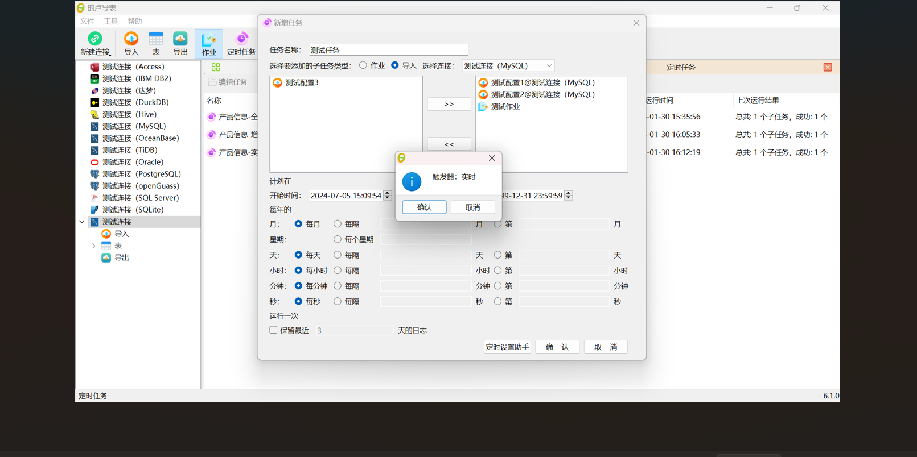Select 测试配置2@测试连接 (MySQL) item
Image resolution: width=917 pixels, height=457 pixels.
(537, 94)
